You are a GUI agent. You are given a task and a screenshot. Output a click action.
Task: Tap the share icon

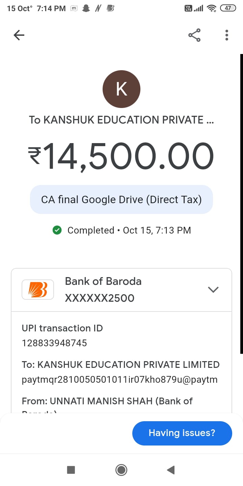[194, 35]
